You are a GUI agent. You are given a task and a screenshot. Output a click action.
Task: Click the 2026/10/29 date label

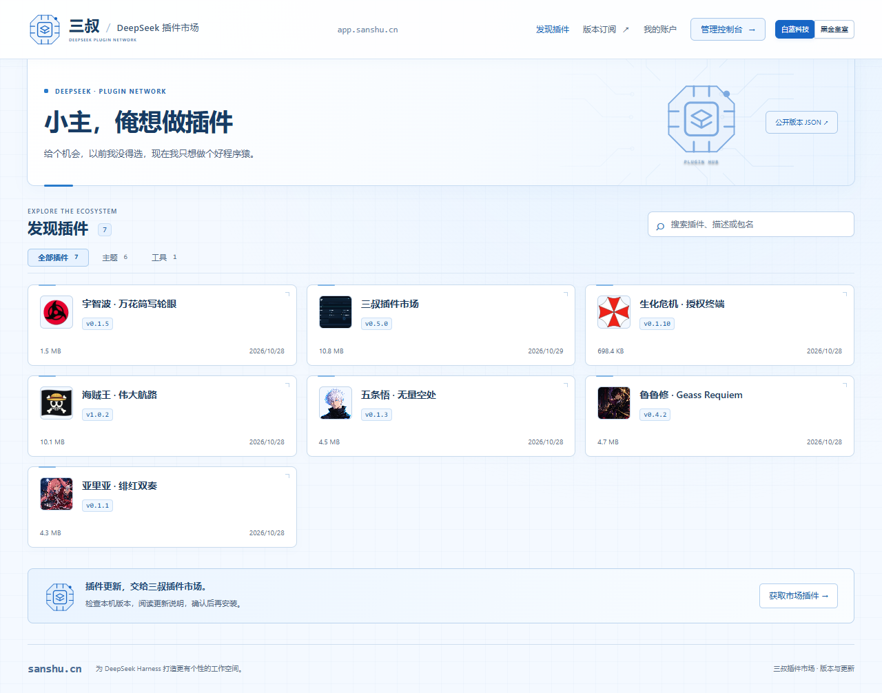[546, 351]
